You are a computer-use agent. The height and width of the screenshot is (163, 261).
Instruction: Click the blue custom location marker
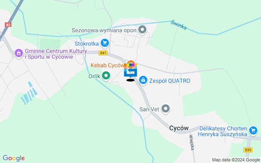[130, 70]
